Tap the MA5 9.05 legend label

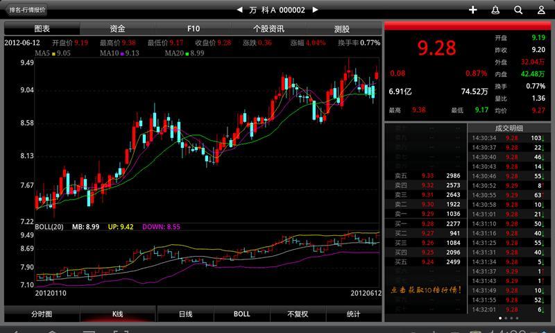53,53
